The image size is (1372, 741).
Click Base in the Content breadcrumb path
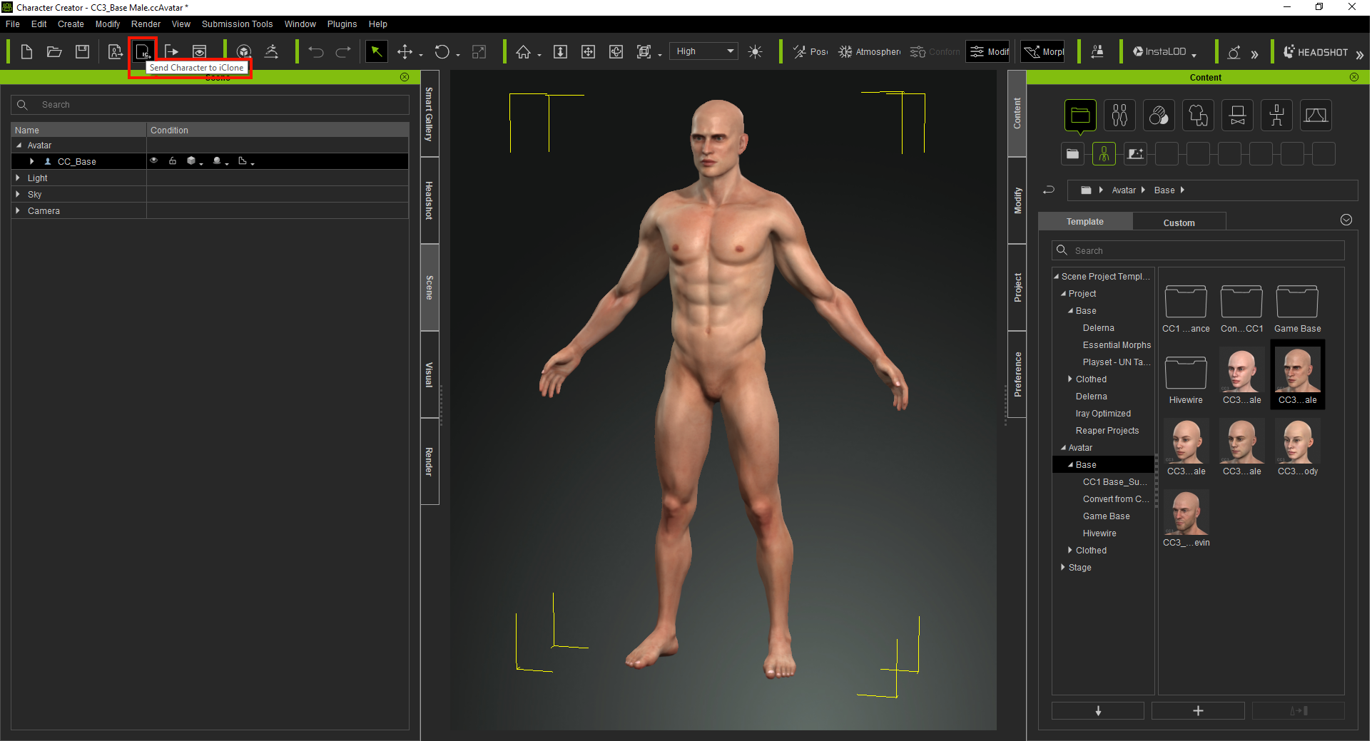(1164, 190)
